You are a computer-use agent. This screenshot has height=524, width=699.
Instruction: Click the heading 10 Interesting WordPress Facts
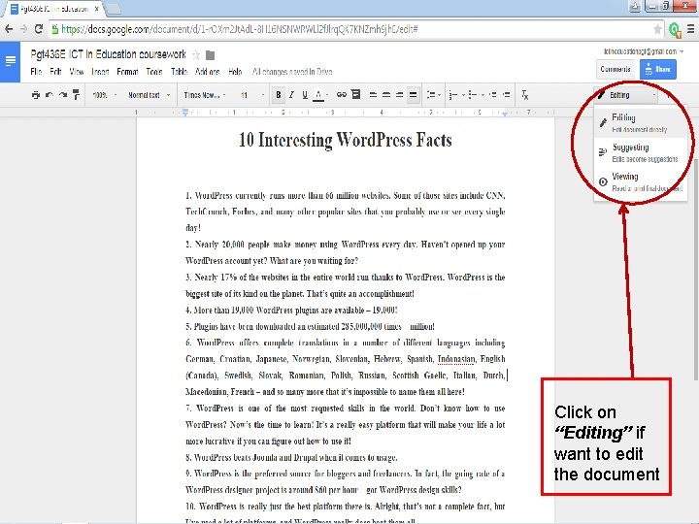[x=345, y=140]
